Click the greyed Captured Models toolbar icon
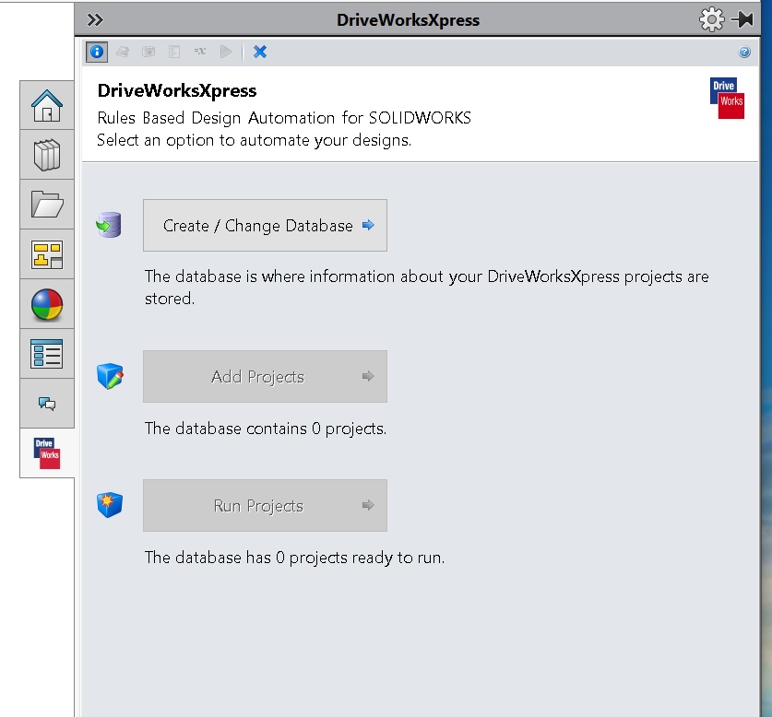The image size is (772, 717). 148,52
